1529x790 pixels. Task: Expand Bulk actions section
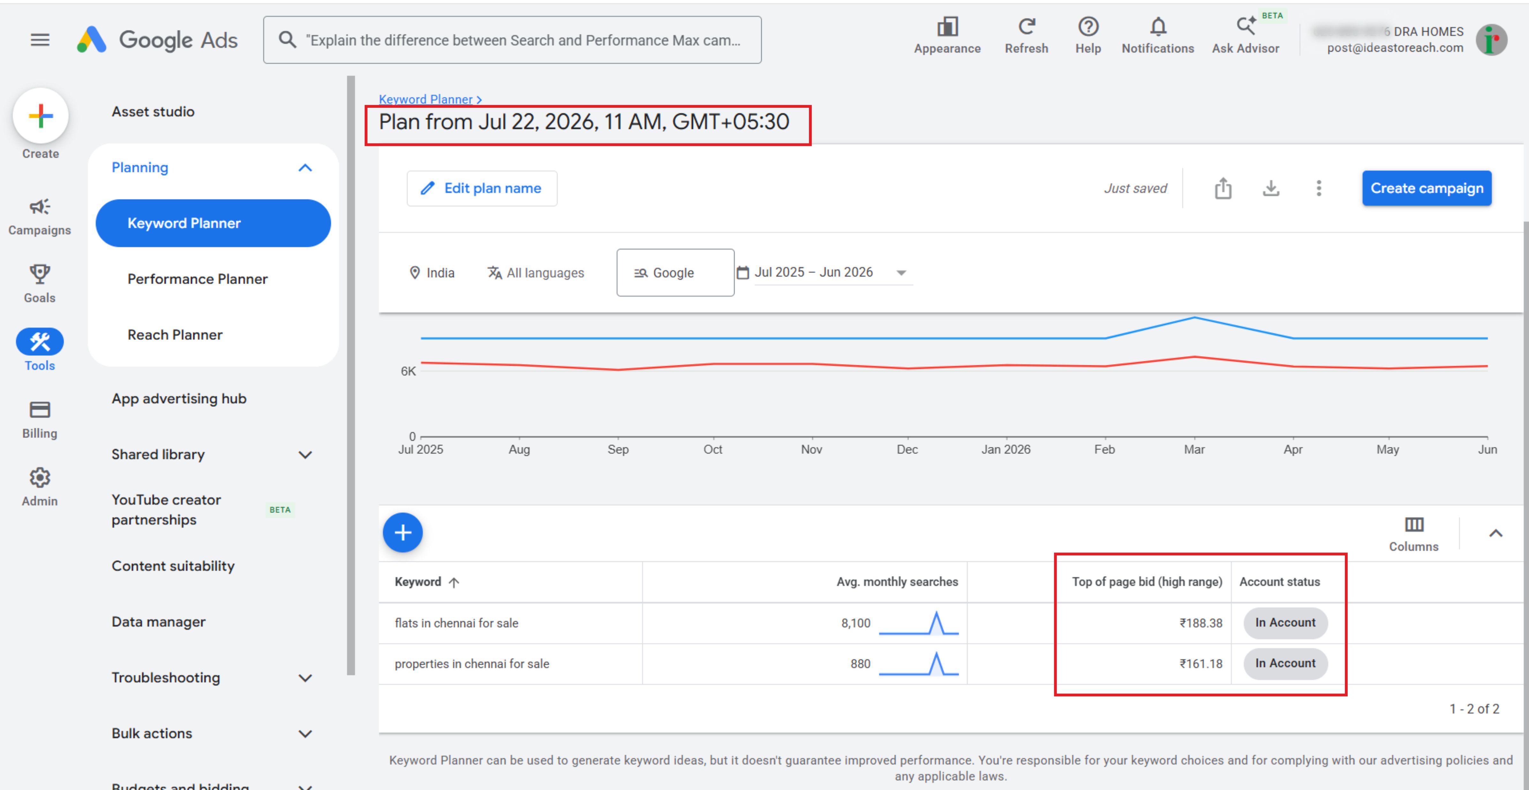point(305,734)
